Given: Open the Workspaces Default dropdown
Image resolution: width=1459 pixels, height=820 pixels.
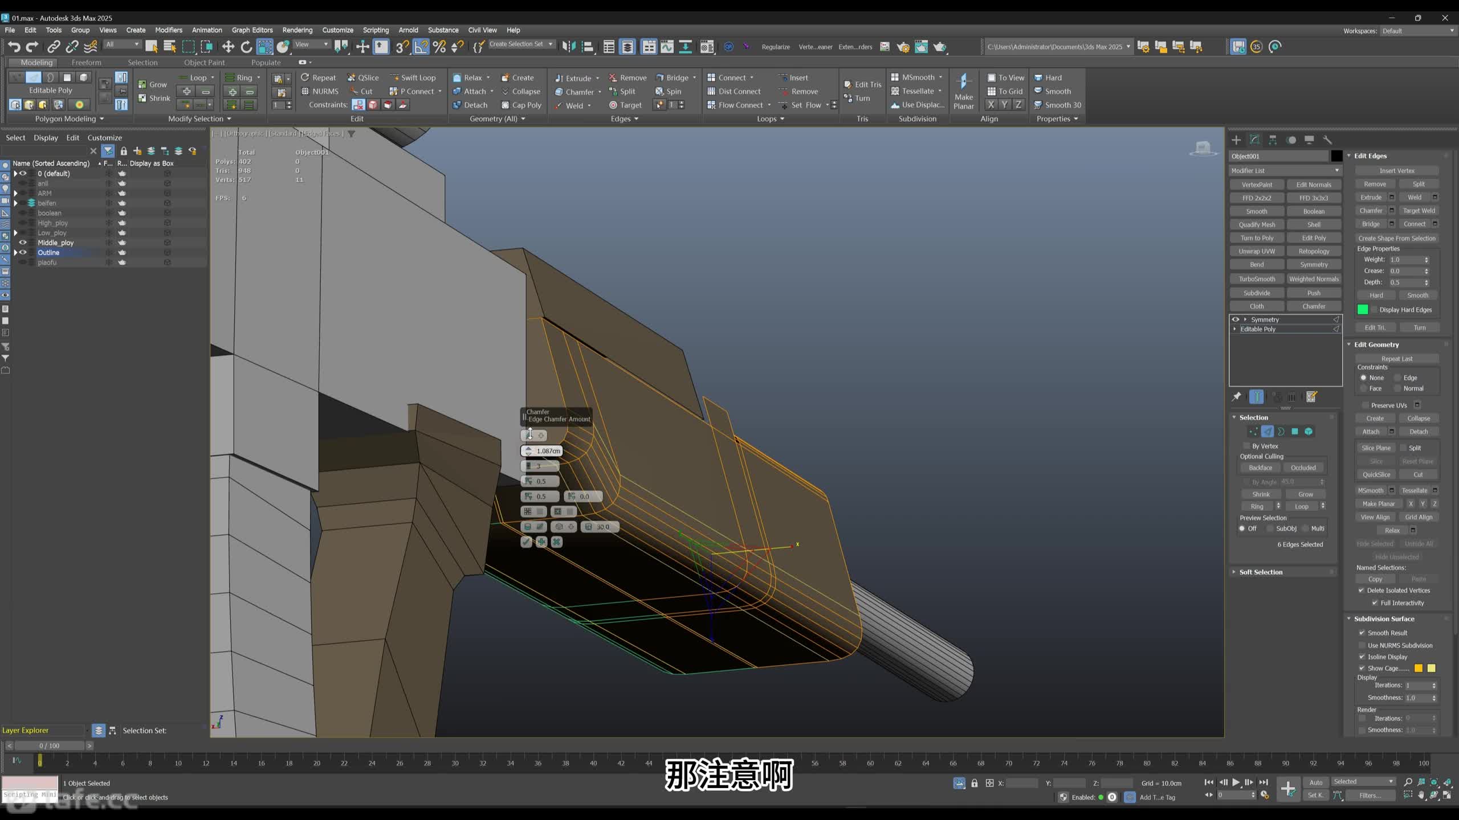Looking at the screenshot, I should (1418, 31).
